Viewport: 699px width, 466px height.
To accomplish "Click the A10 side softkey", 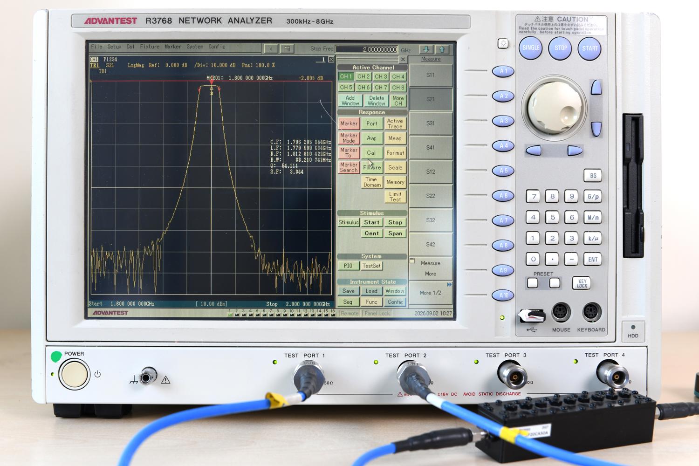I will [503, 295].
